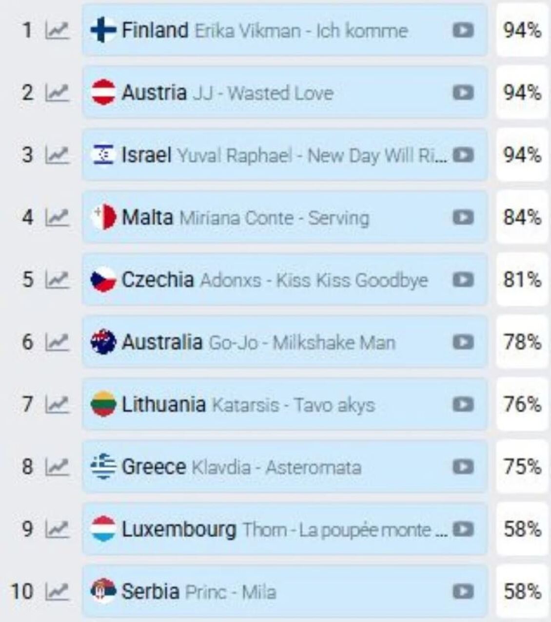Open the Malta country link
551x622 pixels.
coord(147,217)
